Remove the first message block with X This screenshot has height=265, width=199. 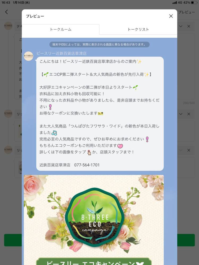[x=189, y=26]
